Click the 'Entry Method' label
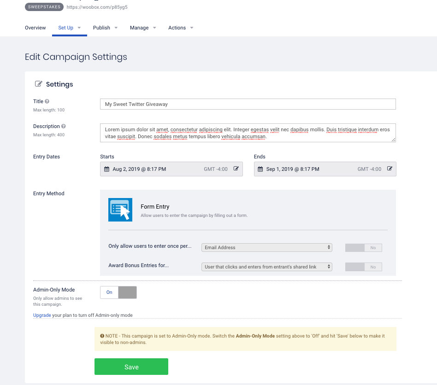 (49, 193)
